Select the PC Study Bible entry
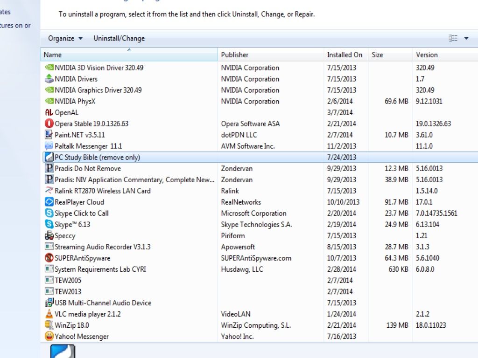Viewport: 478px width, 358px height. (97, 158)
